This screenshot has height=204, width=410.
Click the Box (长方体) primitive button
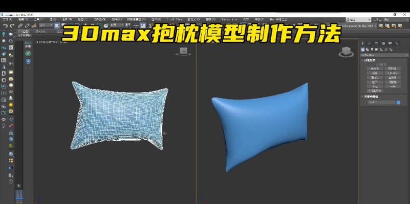[x=375, y=68]
